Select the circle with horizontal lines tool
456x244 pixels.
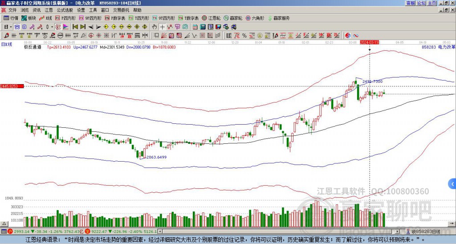coord(60,36)
